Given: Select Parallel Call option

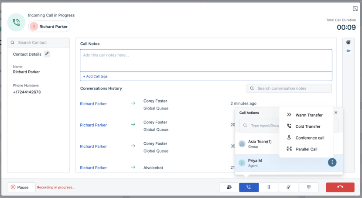Looking at the screenshot, I should pyautogui.click(x=306, y=149).
